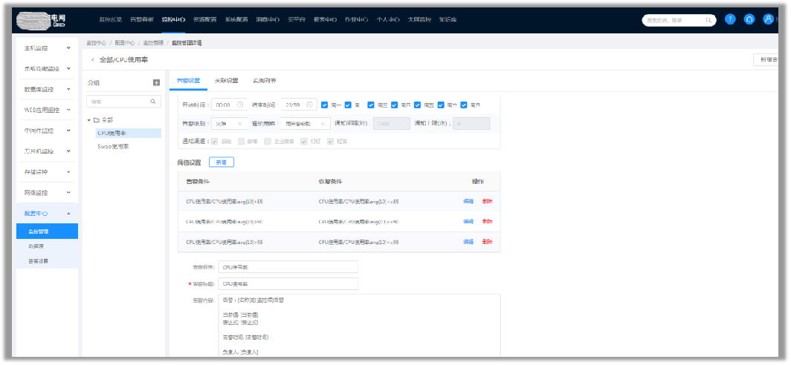Select Swap使用率 in the group tree

tap(113, 147)
